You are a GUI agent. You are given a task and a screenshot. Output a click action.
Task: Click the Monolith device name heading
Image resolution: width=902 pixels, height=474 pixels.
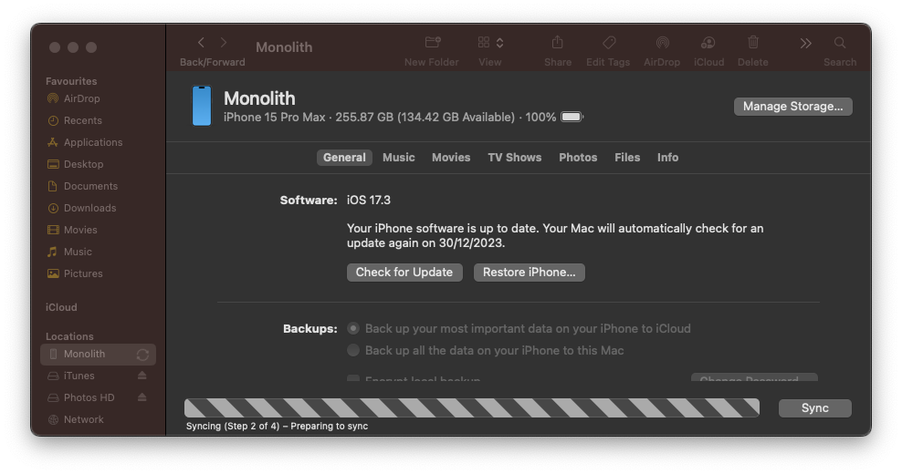pyautogui.click(x=259, y=98)
